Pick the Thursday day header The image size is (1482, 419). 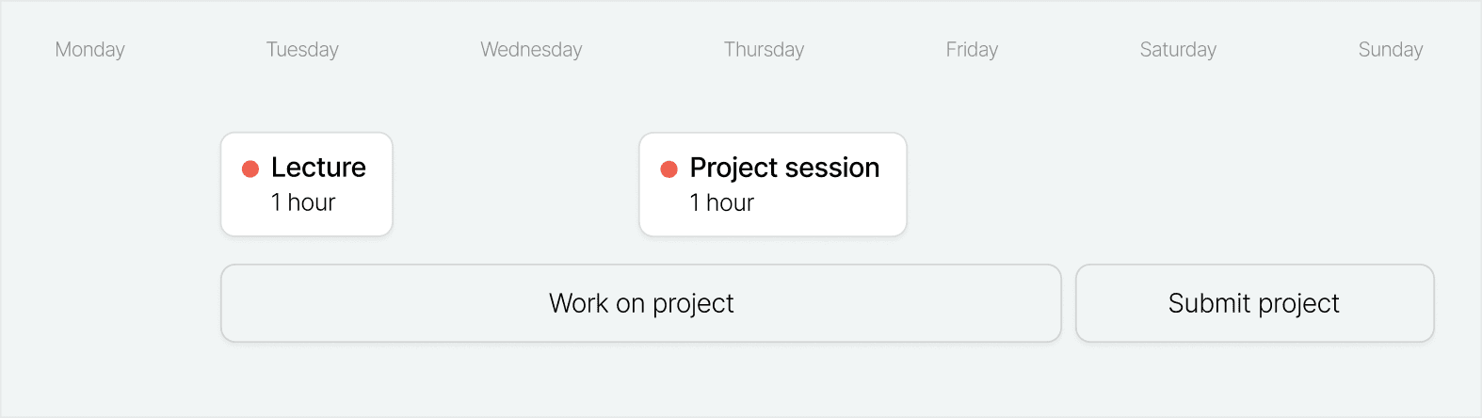764,50
